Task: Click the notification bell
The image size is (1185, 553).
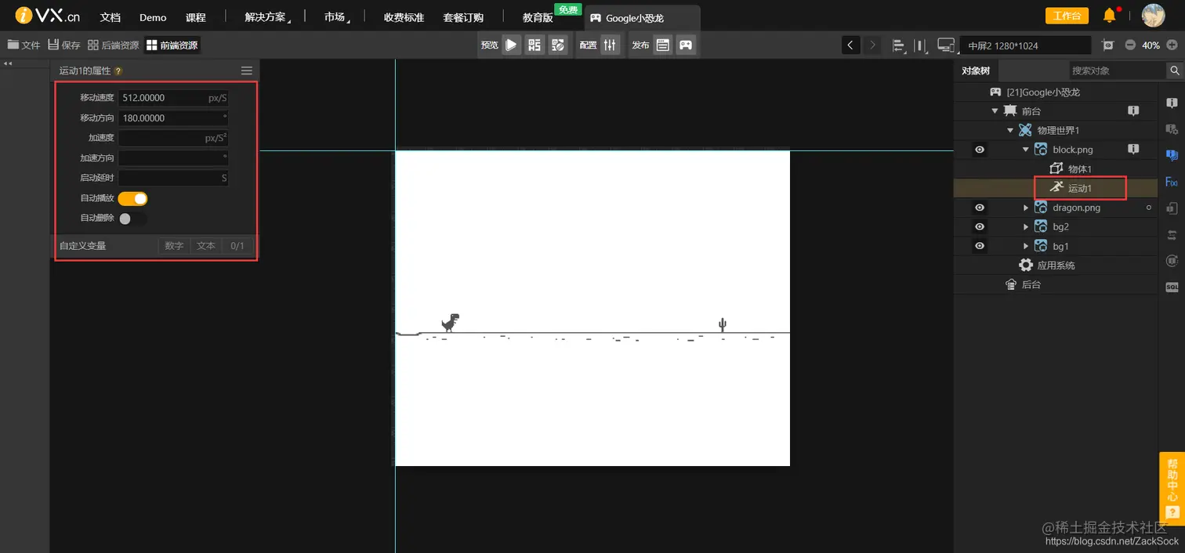Action: point(1109,16)
